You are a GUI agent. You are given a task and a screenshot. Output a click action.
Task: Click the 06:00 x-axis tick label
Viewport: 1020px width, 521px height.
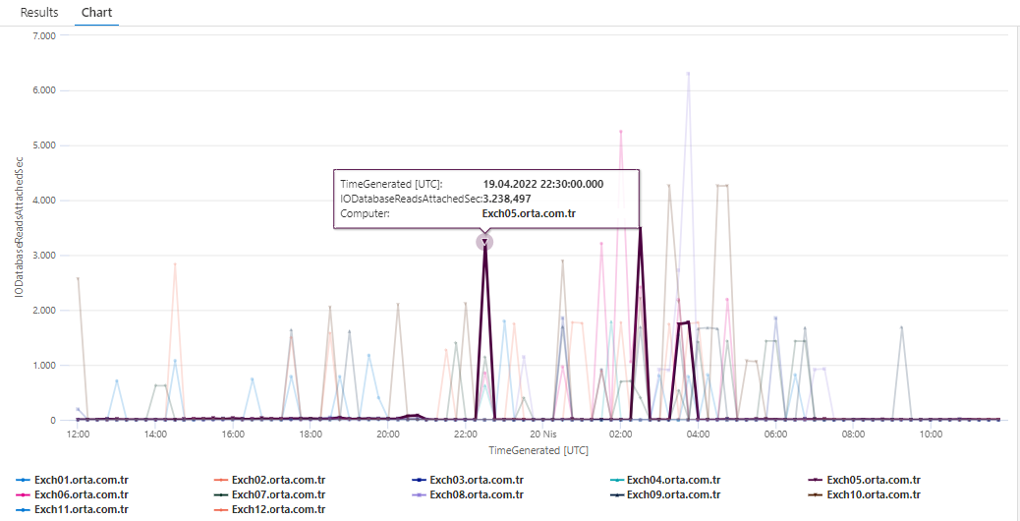pyautogui.click(x=775, y=434)
